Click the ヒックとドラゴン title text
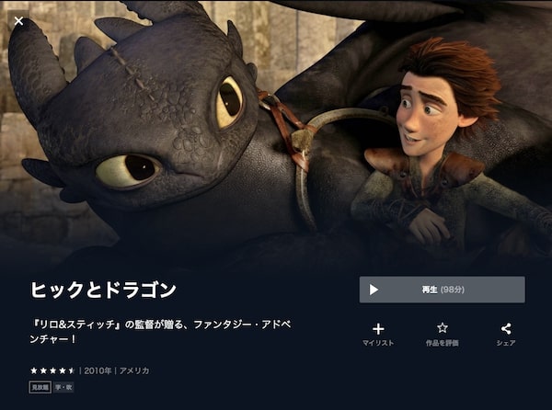 [x=103, y=290]
